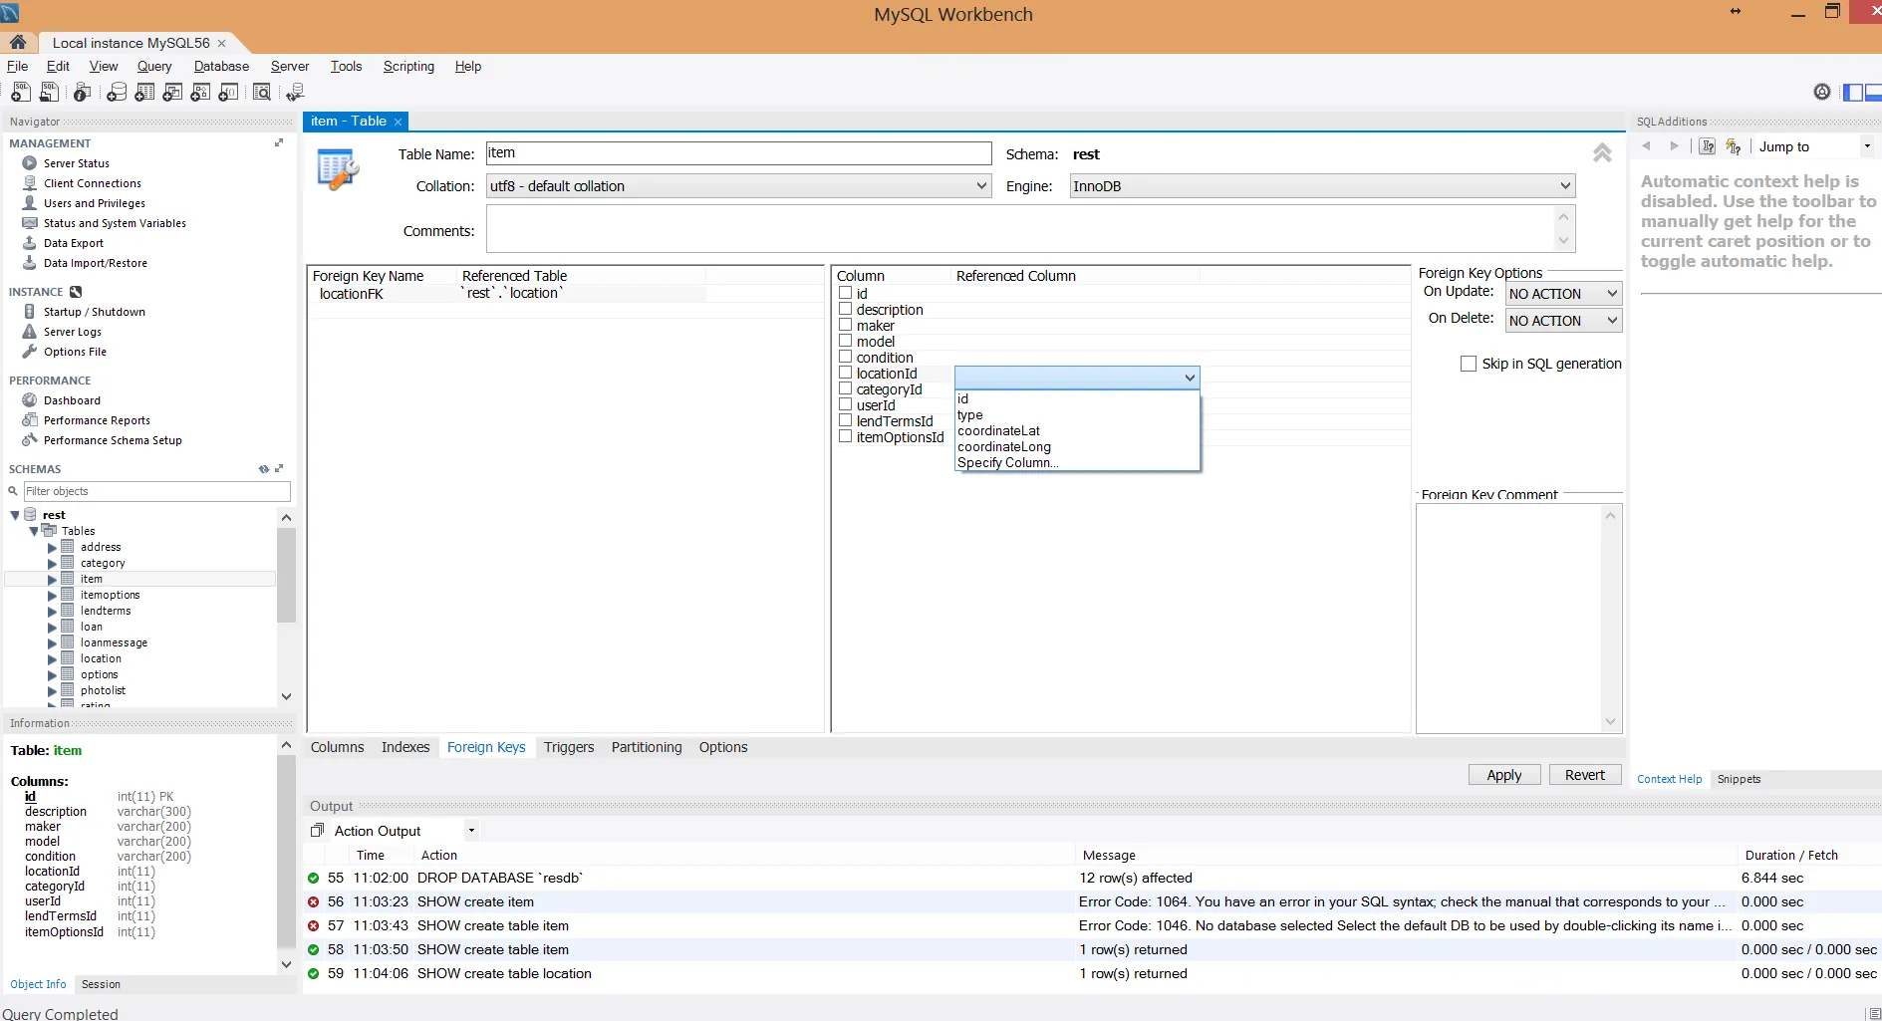Open the Engine dropdown showing InnoDB

pyautogui.click(x=1321, y=186)
